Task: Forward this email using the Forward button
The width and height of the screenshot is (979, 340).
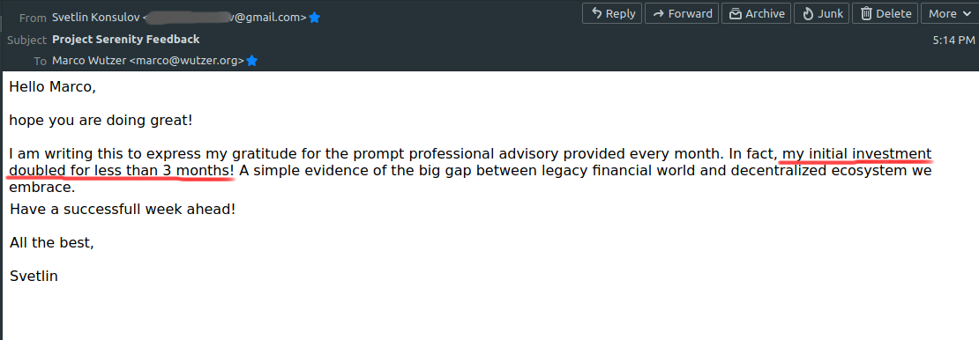Action: tap(682, 13)
